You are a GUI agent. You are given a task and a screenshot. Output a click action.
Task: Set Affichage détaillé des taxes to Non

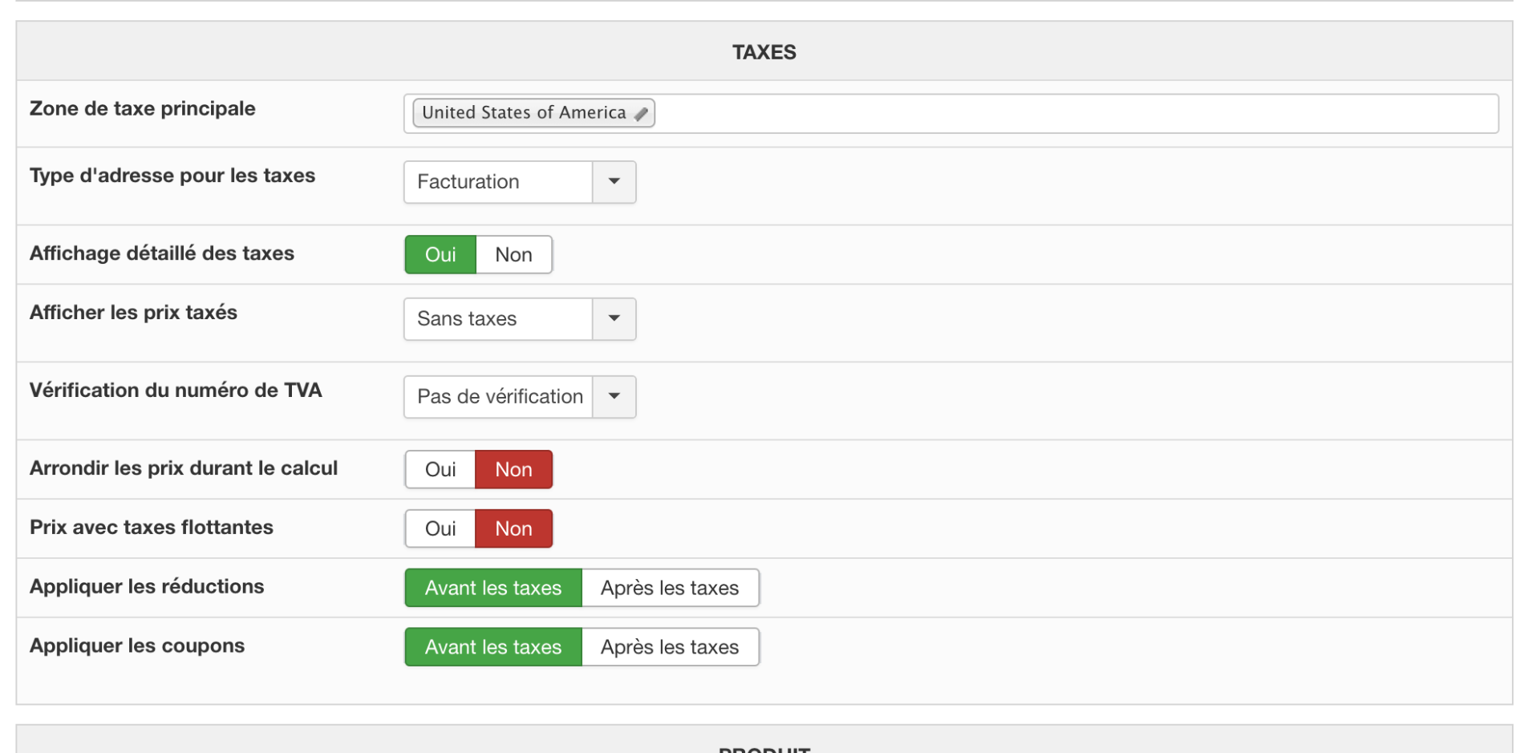tap(513, 255)
